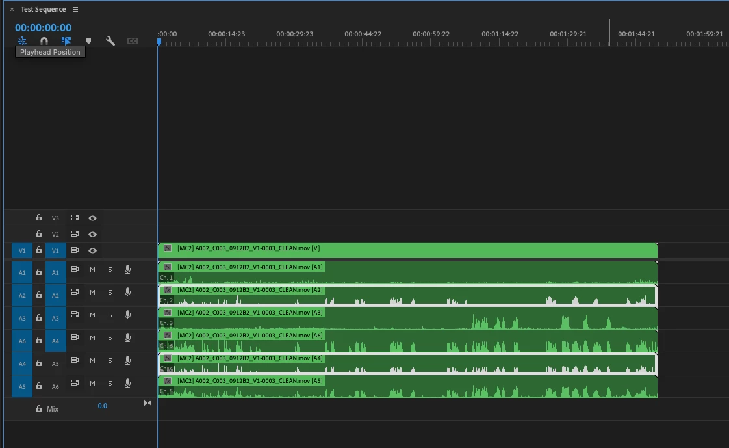Viewport: 729px width, 448px height.
Task: Close the Test Sequence tab
Action: point(12,9)
